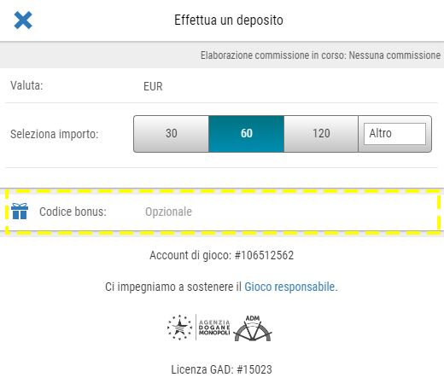
Task: Click the Codice bonus label
Action: click(x=73, y=212)
